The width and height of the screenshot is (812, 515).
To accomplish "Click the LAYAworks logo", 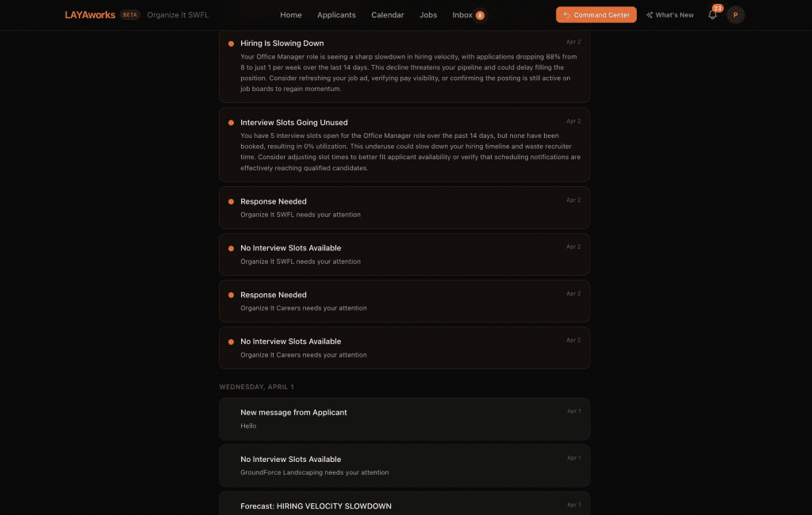I will [x=90, y=15].
